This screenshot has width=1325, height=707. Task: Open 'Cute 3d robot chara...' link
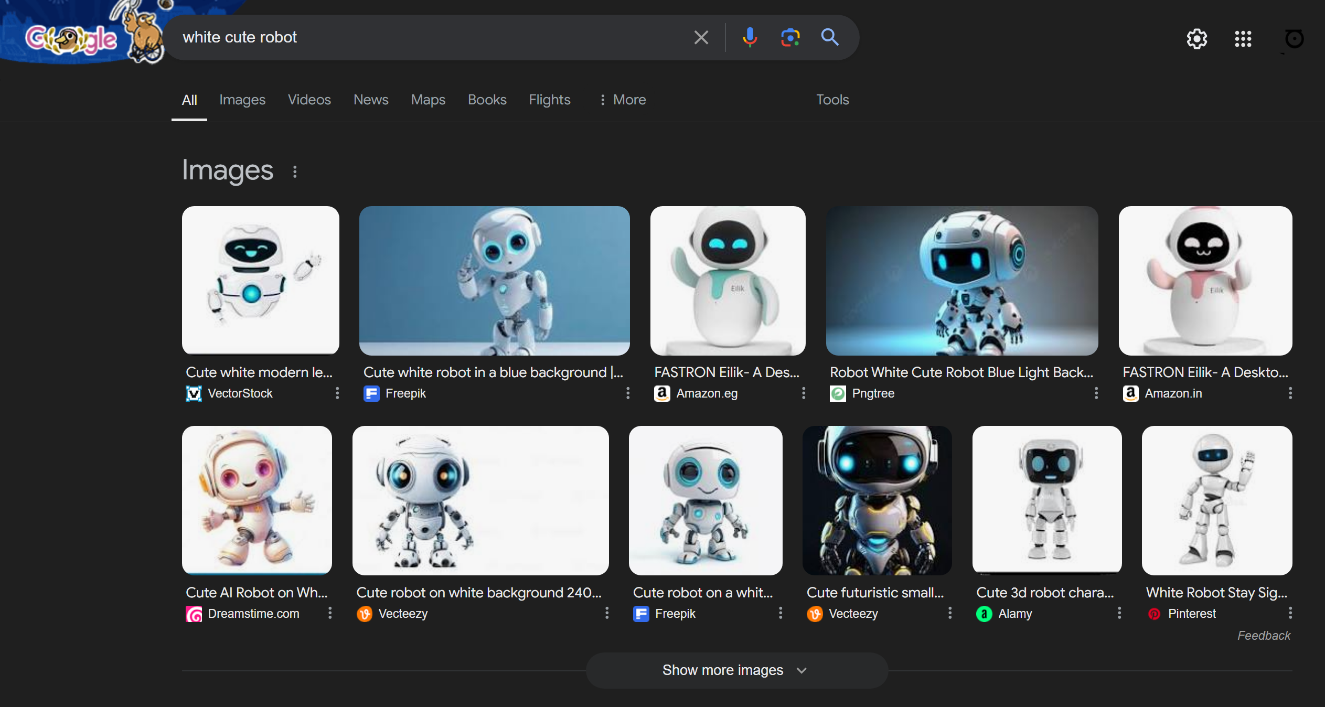[1045, 593]
